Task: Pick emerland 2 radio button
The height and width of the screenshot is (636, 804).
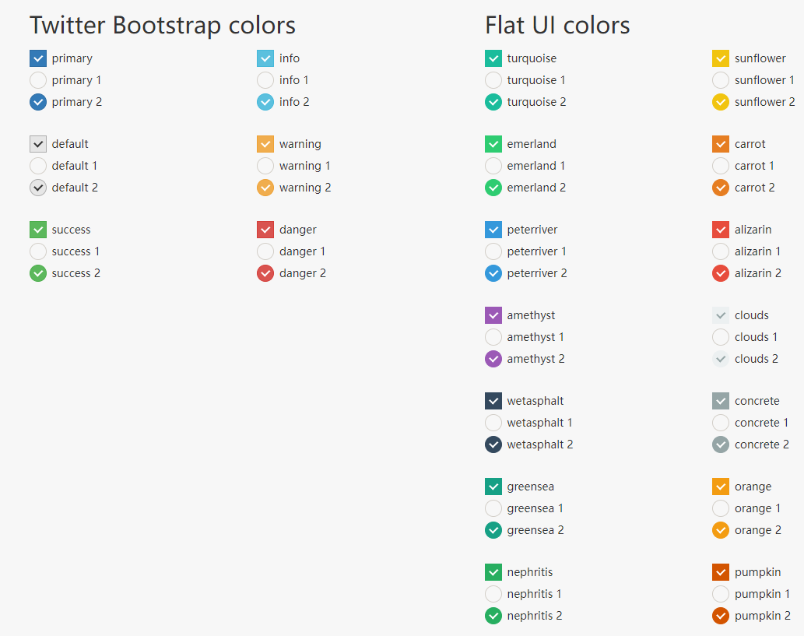Action: (493, 188)
